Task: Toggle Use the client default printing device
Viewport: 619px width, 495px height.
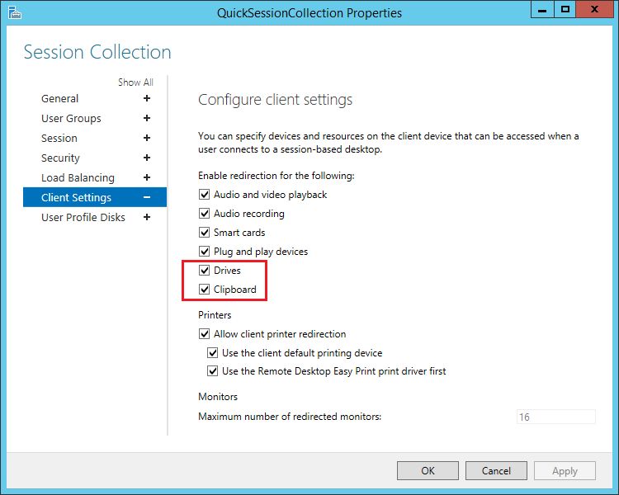Action: pyautogui.click(x=212, y=352)
